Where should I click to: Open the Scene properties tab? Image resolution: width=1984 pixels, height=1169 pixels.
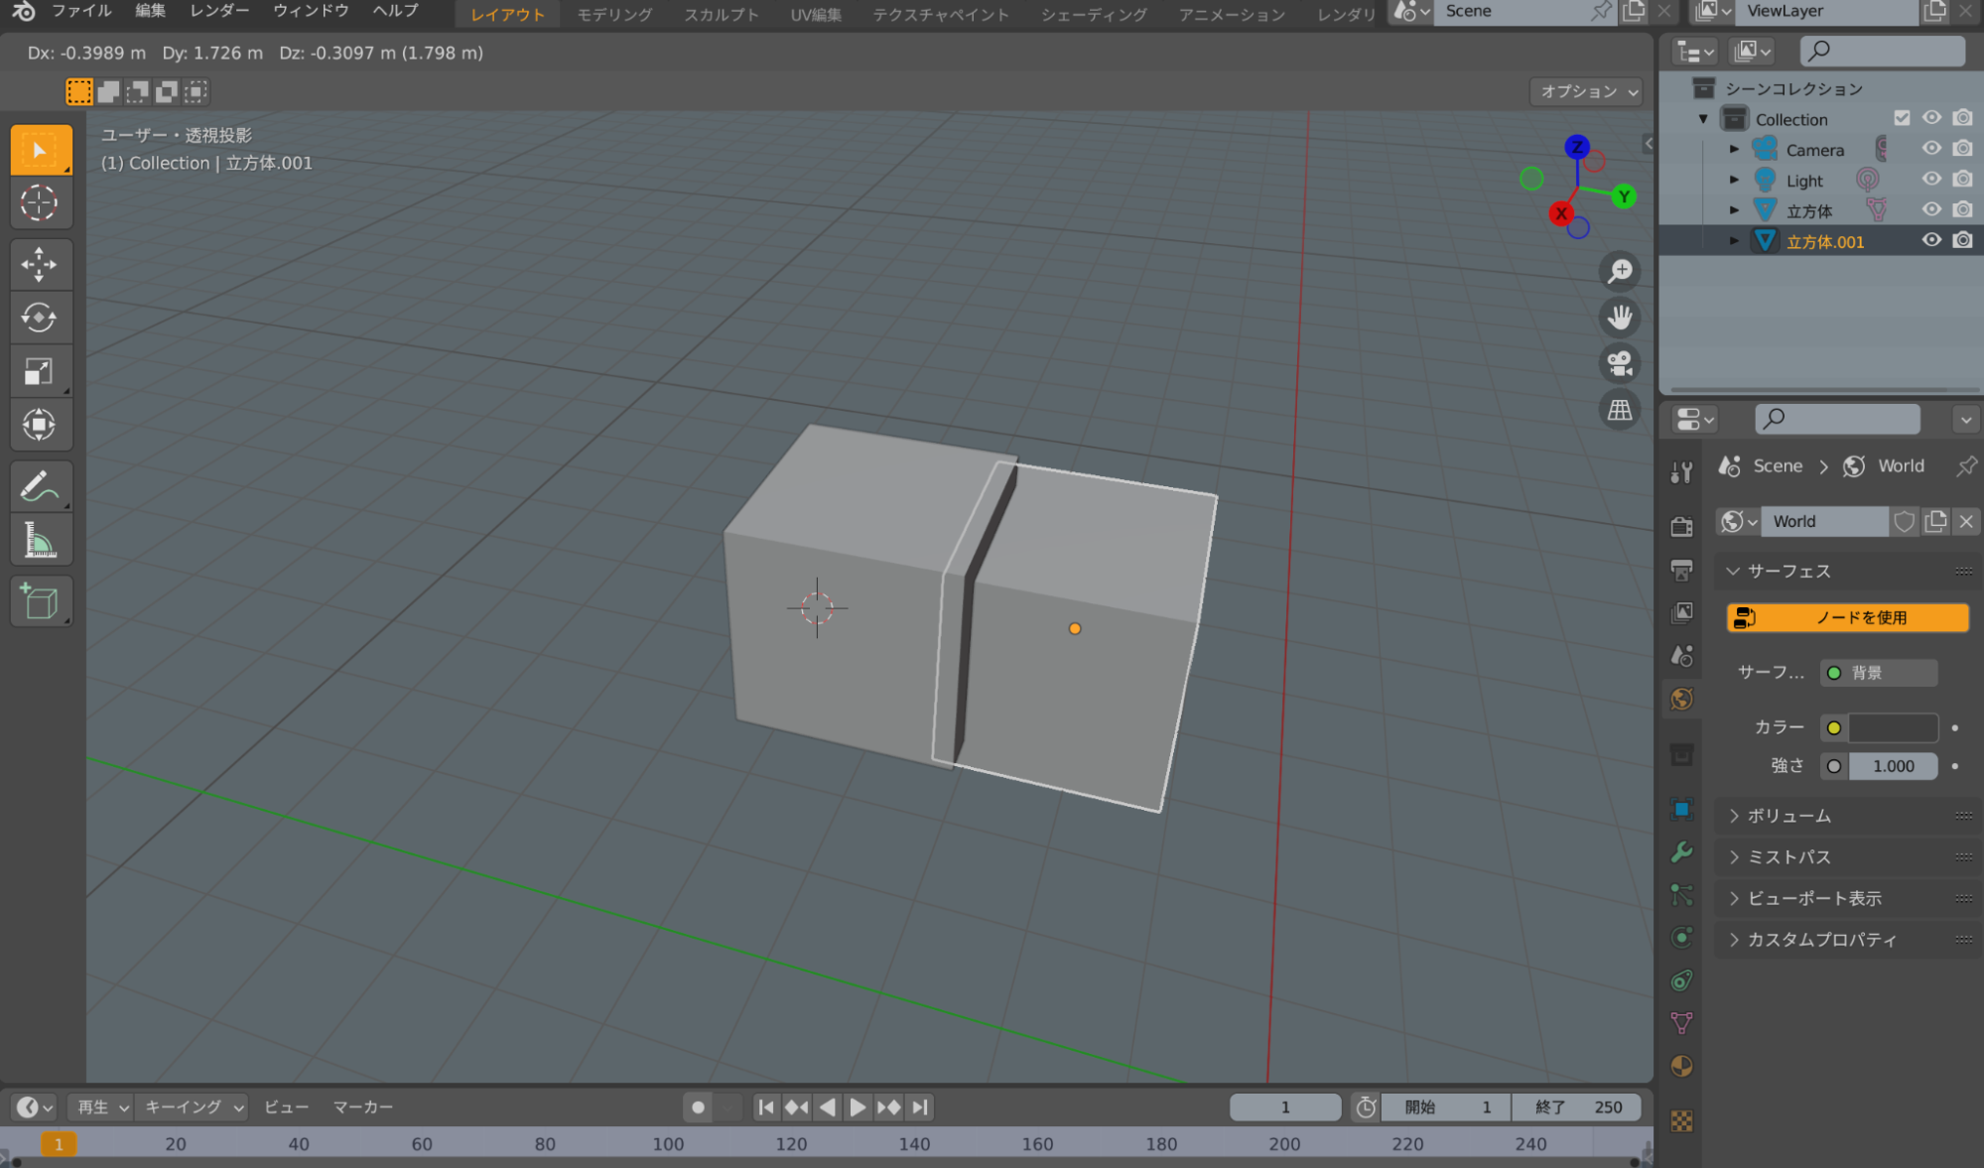[x=1681, y=656]
